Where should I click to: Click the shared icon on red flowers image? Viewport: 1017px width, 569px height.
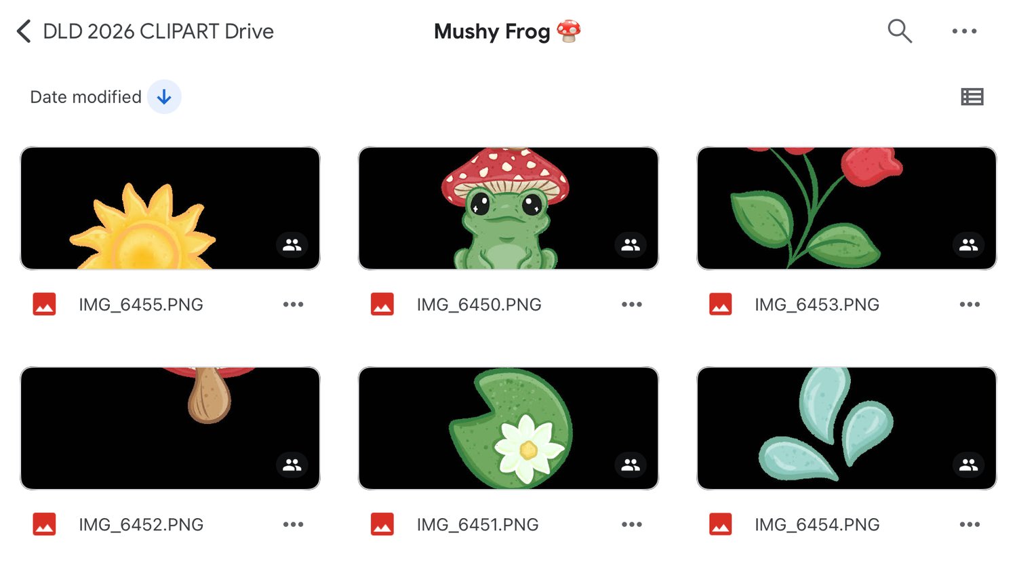click(x=968, y=245)
